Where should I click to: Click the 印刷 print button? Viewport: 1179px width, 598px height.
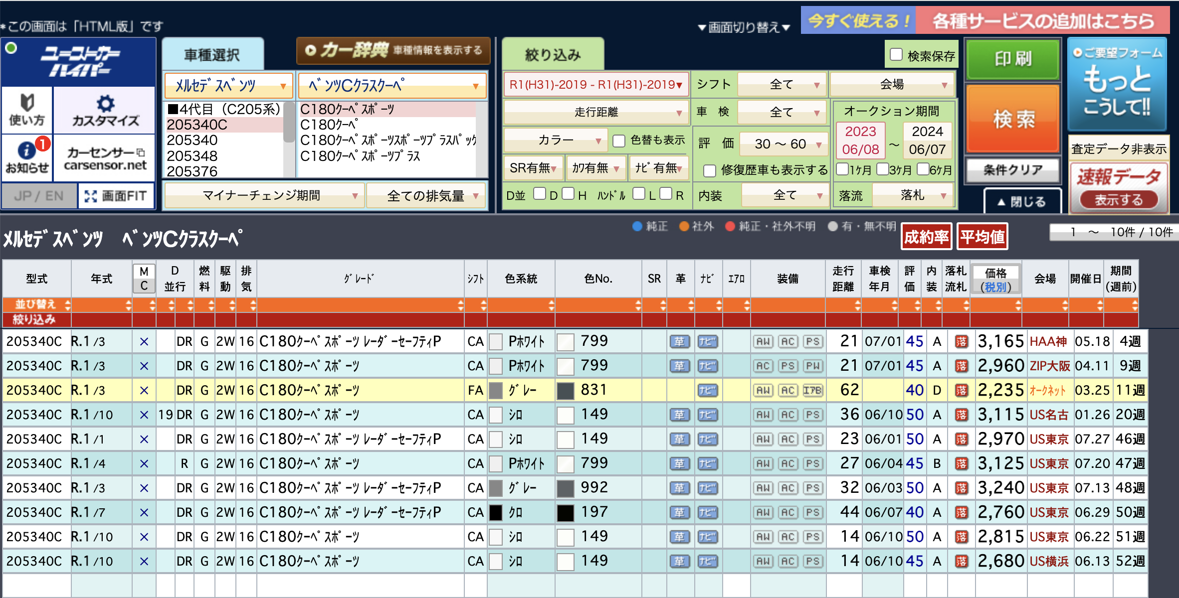tap(1013, 59)
